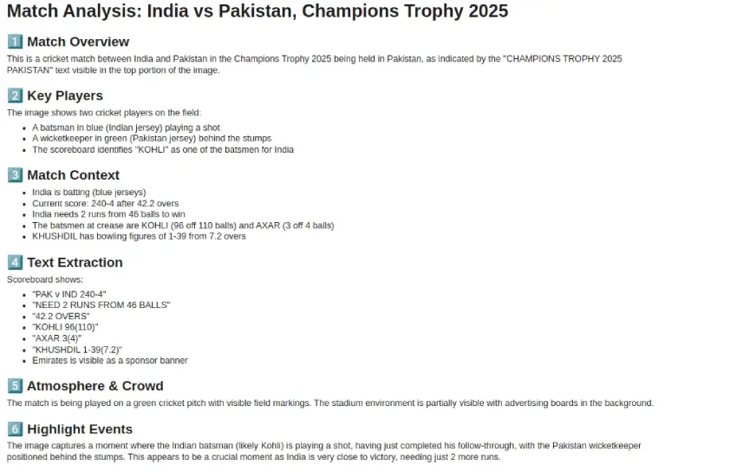Click the number 1 keycap icon
The height and width of the screenshot is (472, 756).
pyautogui.click(x=15, y=42)
